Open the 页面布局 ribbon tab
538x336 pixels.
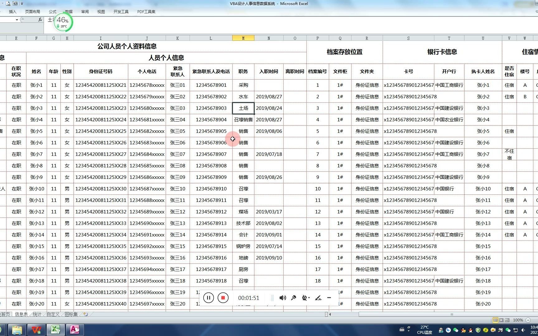coord(33,12)
